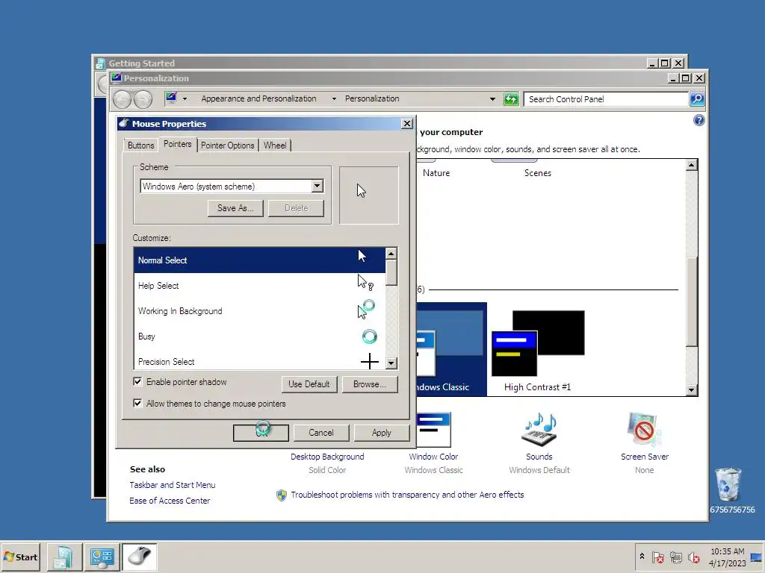
Task: Click pointer list scroll up arrow
Action: point(391,254)
